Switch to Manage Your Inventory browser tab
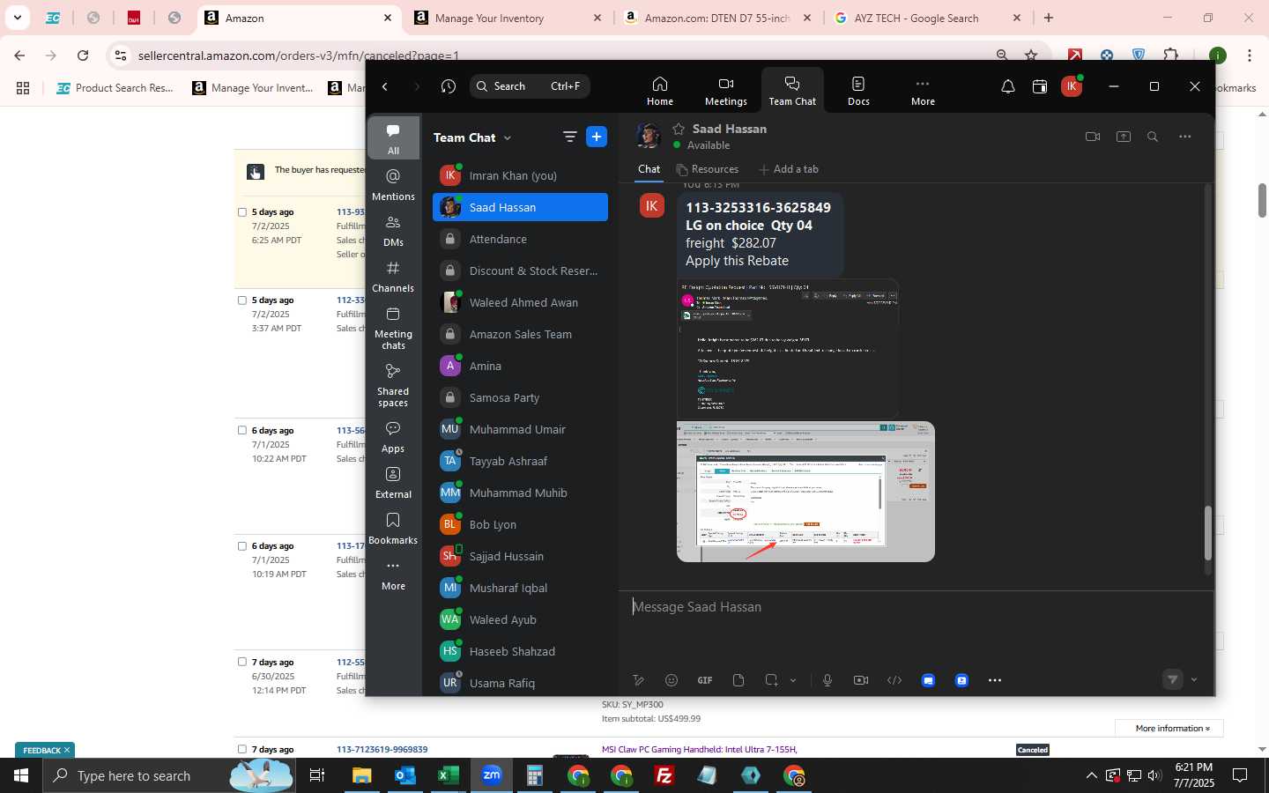Screen dimensions: 1269x793 pyautogui.click(x=507, y=18)
